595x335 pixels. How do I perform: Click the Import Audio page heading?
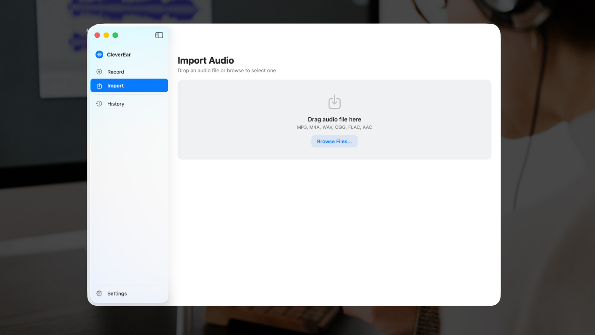pos(206,60)
